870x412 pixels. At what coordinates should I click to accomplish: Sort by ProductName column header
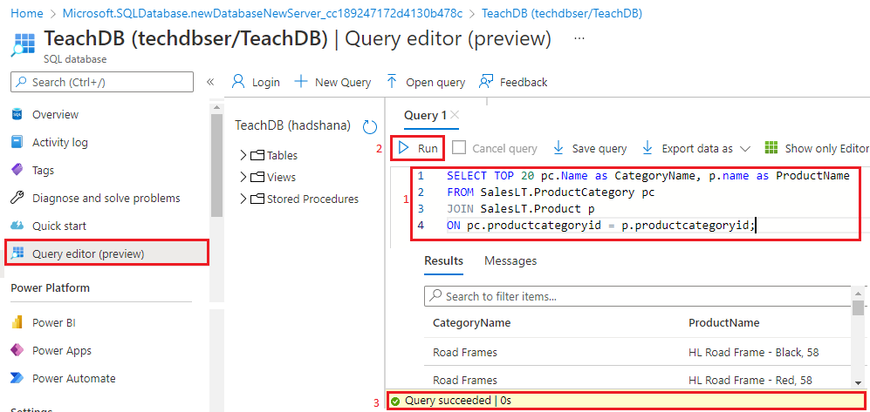(724, 323)
